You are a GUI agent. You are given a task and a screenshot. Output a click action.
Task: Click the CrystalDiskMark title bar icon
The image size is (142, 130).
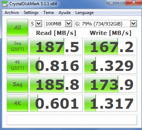(5, 4)
